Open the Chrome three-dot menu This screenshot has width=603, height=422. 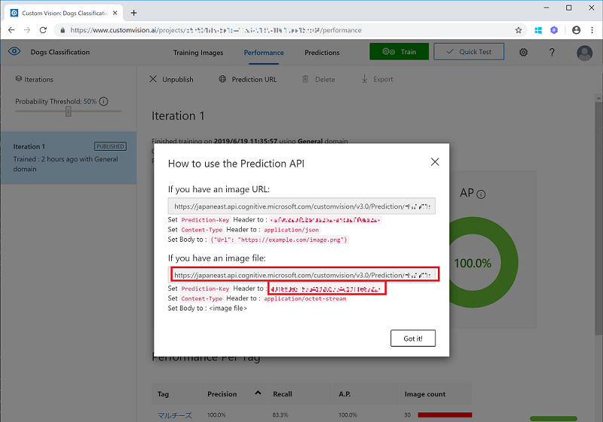coord(592,30)
